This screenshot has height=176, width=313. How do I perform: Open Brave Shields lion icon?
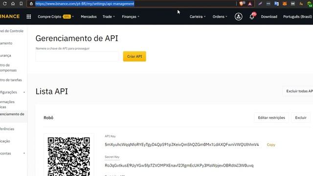pos(241,3)
